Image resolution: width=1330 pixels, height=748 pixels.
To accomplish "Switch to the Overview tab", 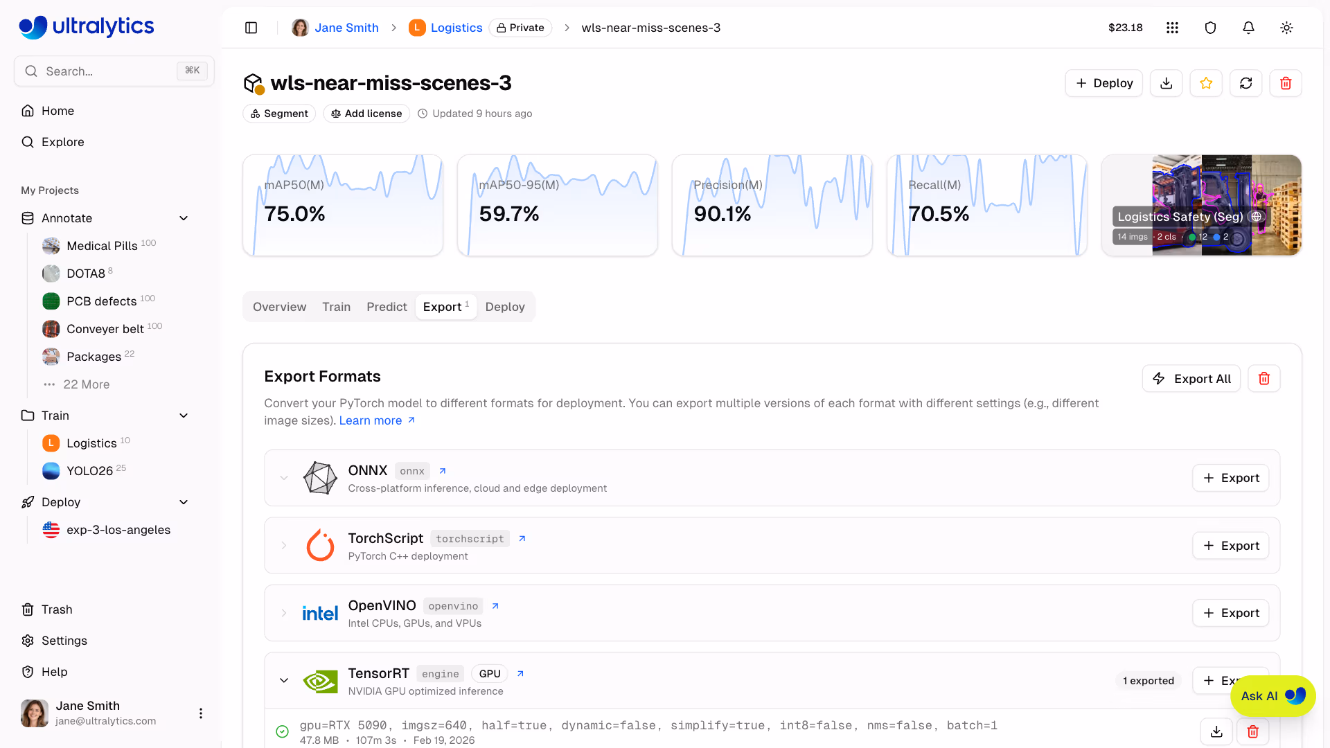I will pos(279,307).
